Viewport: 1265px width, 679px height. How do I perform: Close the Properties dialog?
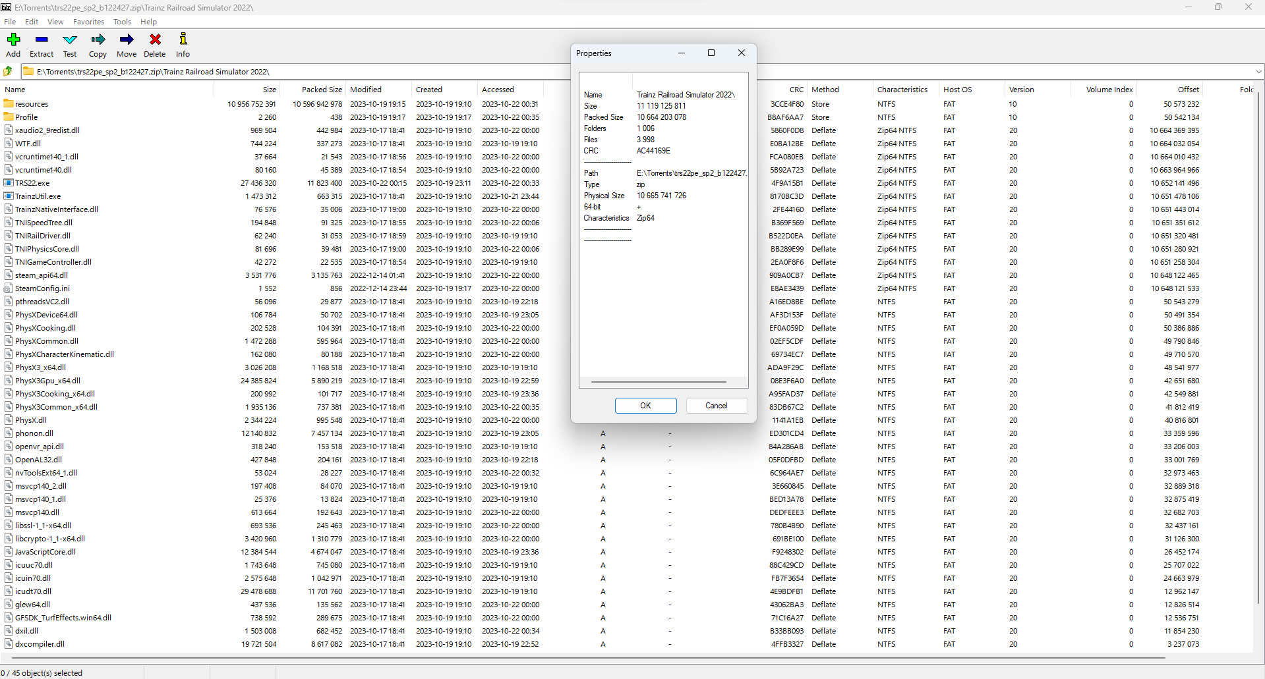tap(741, 53)
